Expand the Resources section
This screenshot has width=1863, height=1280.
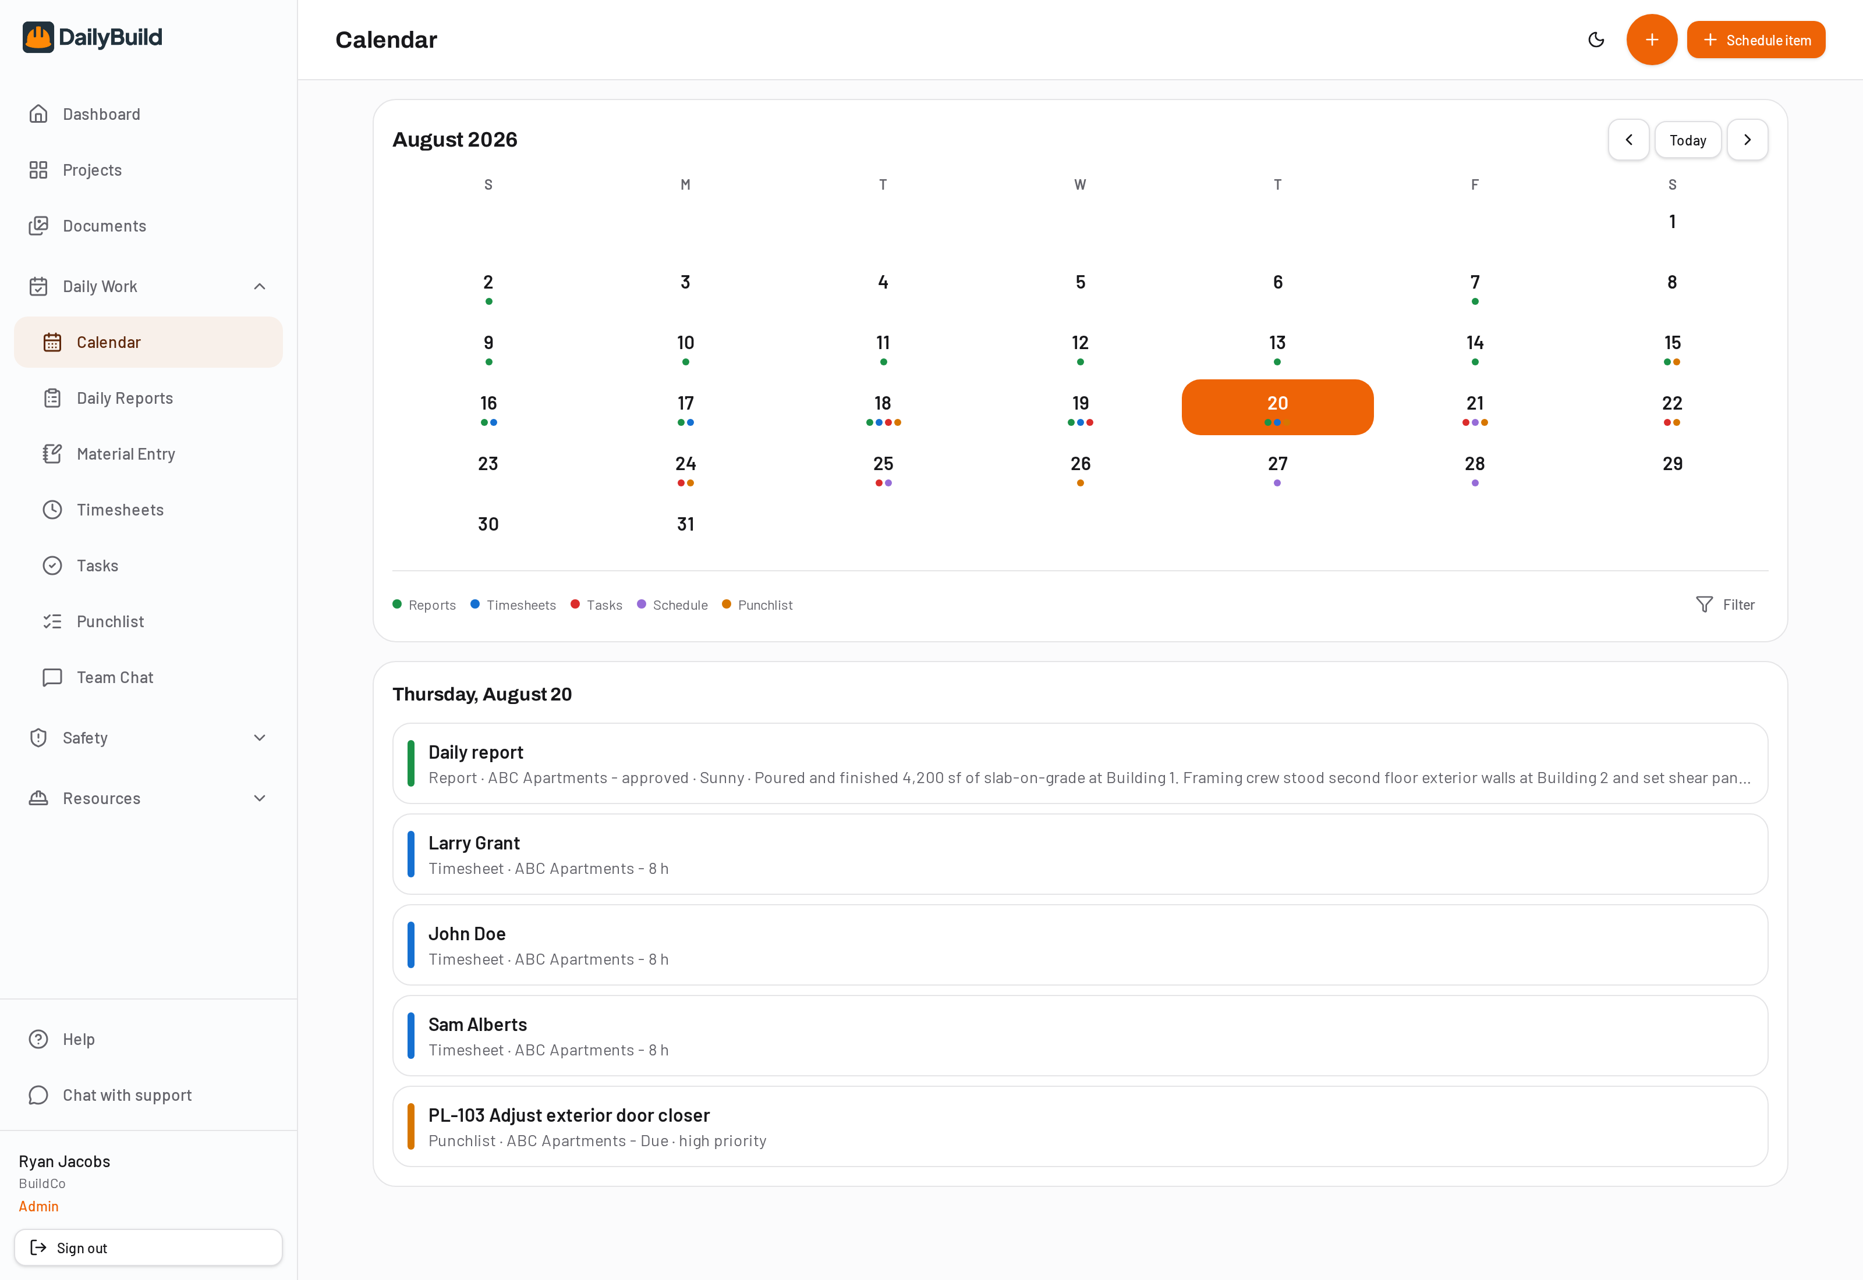coord(148,798)
